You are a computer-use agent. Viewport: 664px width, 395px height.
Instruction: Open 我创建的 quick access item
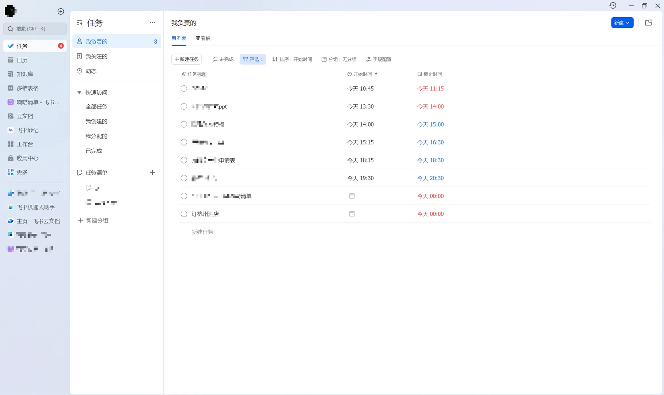pyautogui.click(x=96, y=121)
